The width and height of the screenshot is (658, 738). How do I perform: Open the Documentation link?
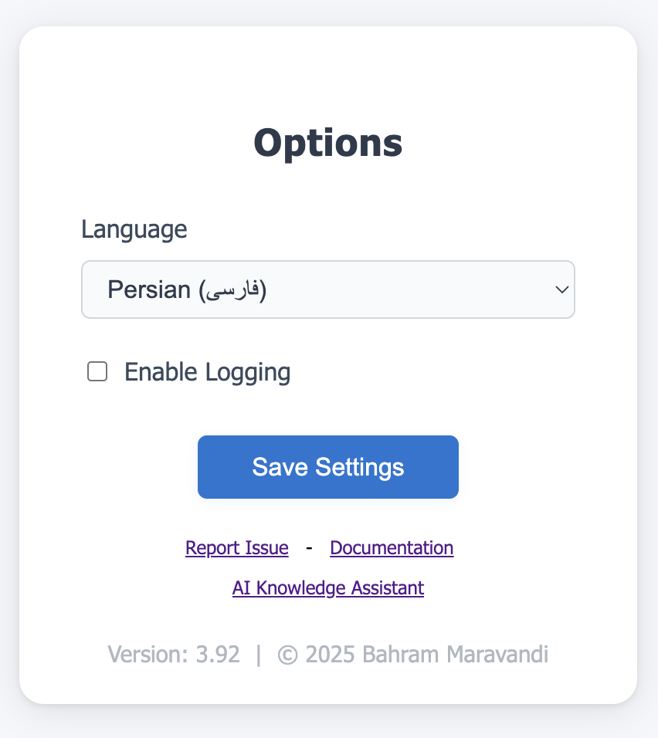coord(392,548)
